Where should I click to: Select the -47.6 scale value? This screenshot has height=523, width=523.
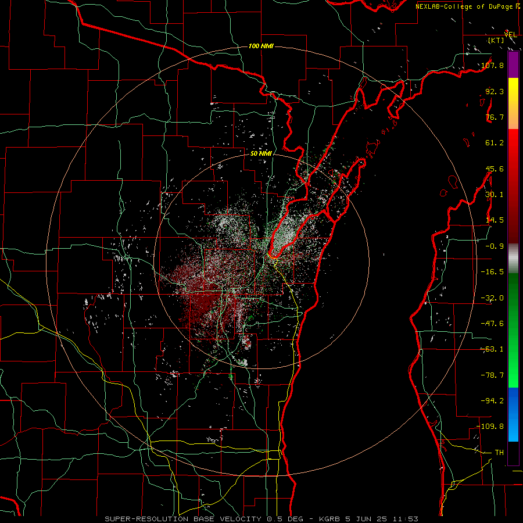click(492, 324)
